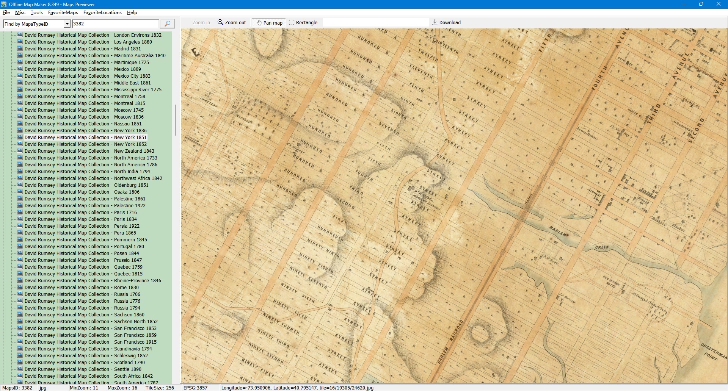728x391 pixels.
Task: Enable the Rectangle selection tool
Action: [x=303, y=23]
